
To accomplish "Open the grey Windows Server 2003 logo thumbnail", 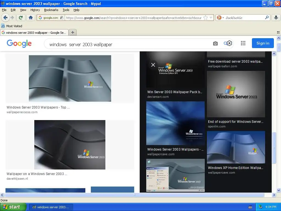I will (236, 94).
